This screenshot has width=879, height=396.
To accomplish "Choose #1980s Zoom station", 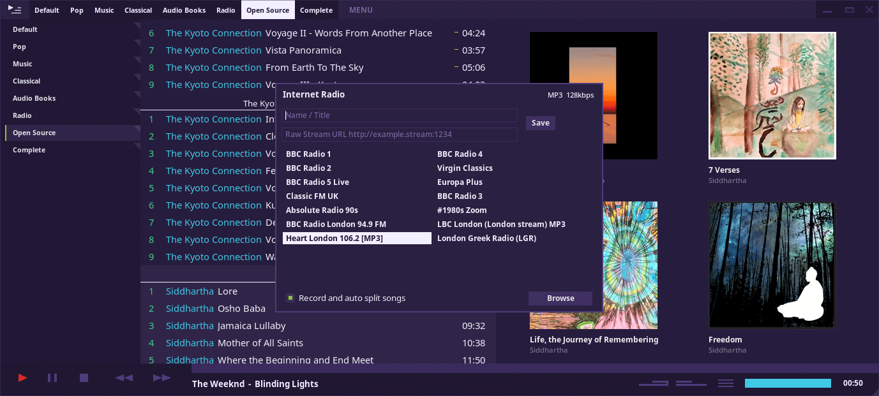I will (x=509, y=210).
